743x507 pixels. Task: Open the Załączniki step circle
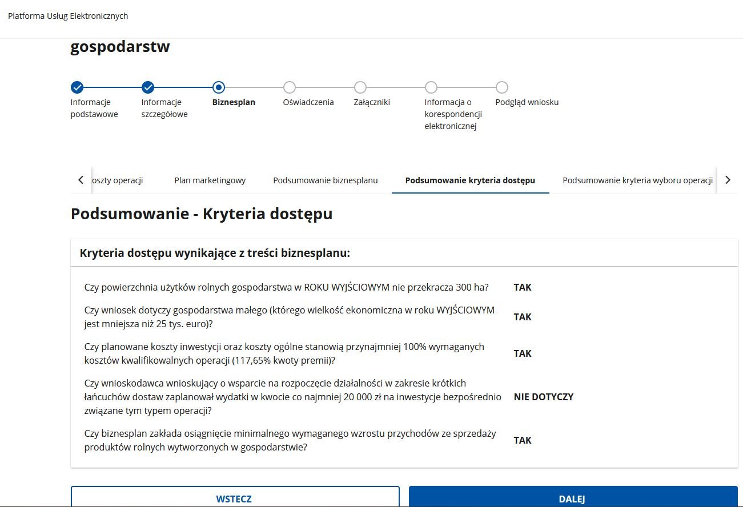(x=360, y=87)
